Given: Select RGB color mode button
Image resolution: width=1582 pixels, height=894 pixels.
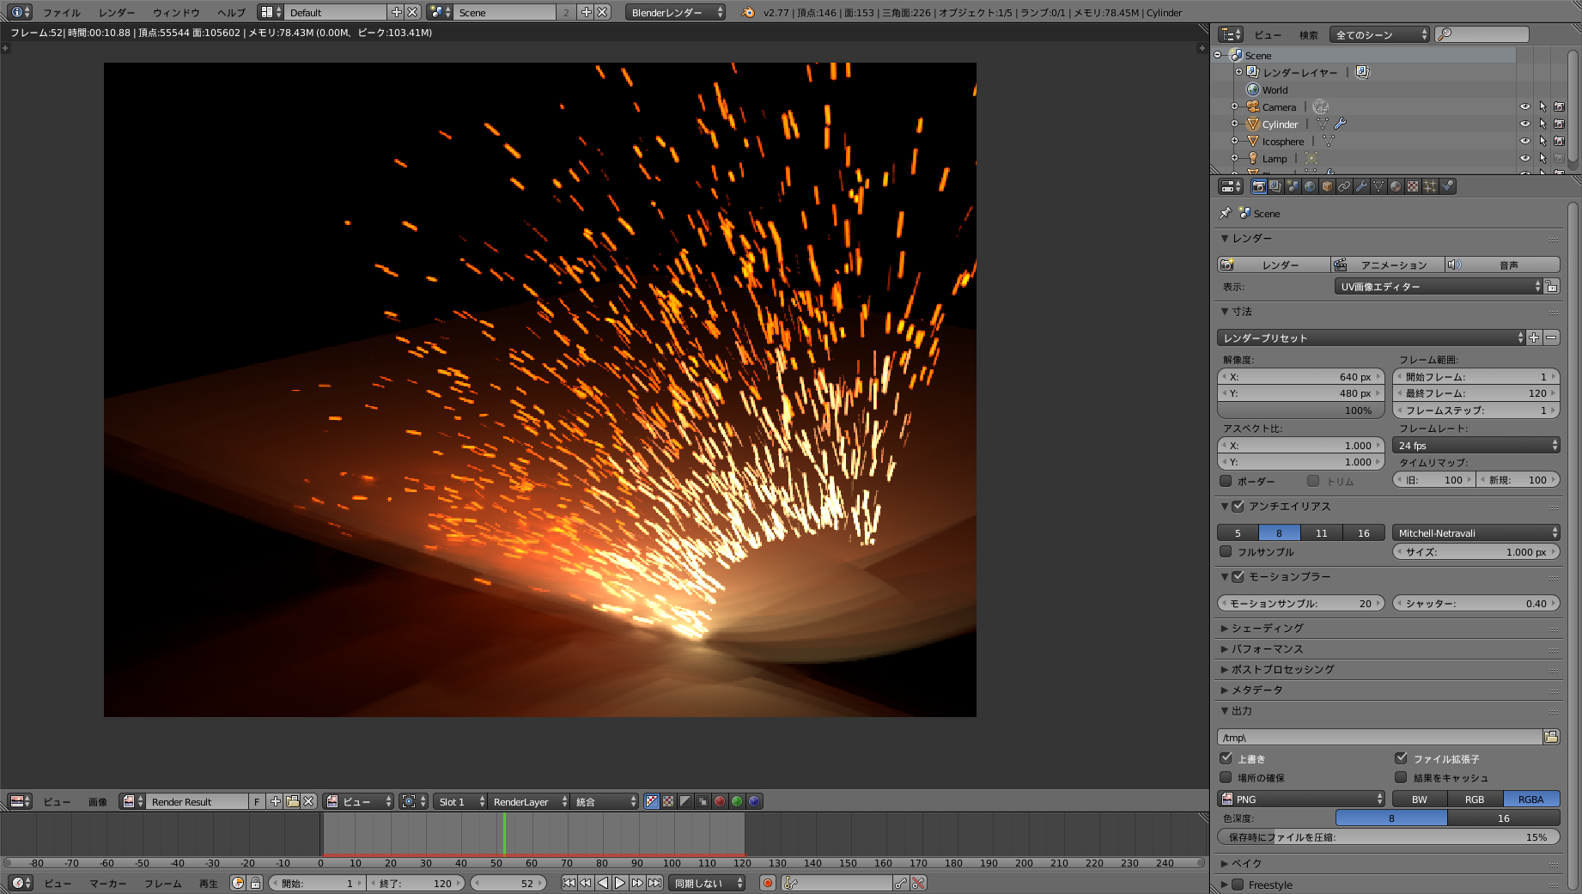Looking at the screenshot, I should (x=1475, y=799).
